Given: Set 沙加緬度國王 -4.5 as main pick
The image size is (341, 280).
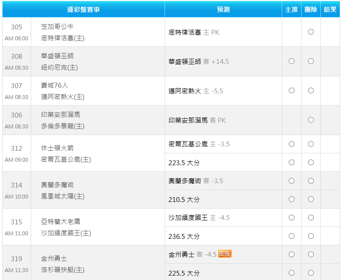Looking at the screenshot, I should (291, 217).
